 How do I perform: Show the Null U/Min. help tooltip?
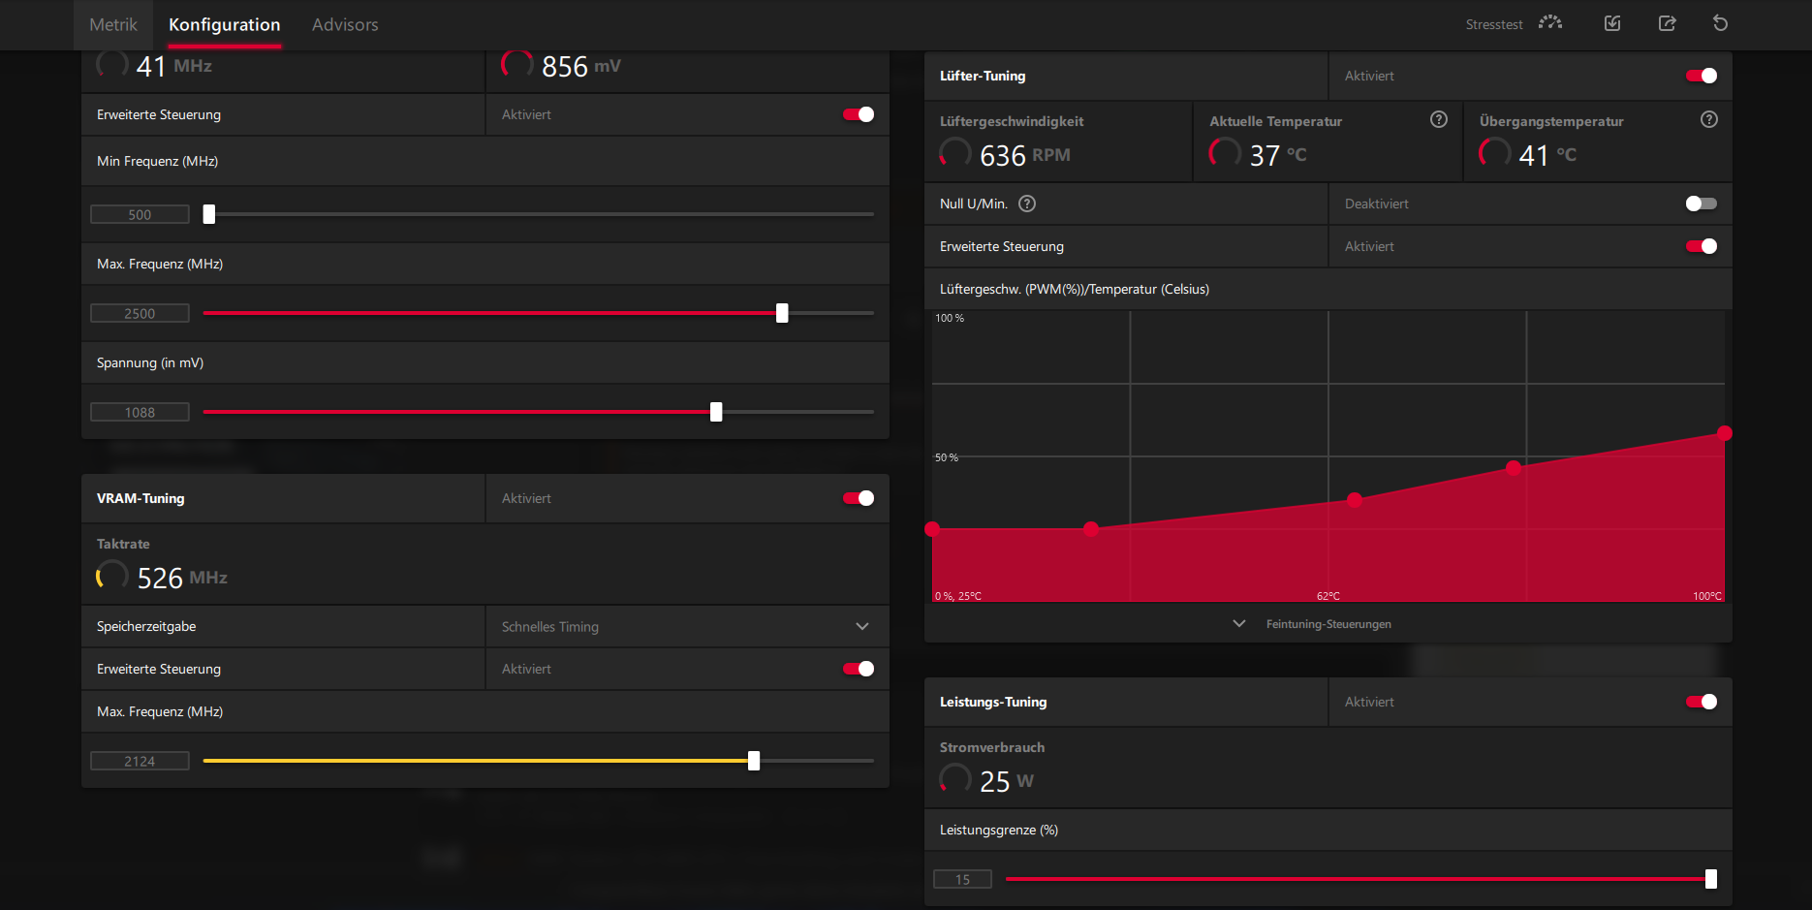1027,204
